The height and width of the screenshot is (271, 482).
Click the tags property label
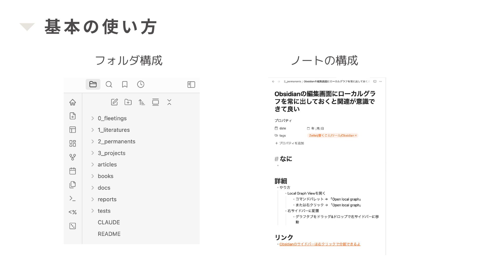click(282, 136)
